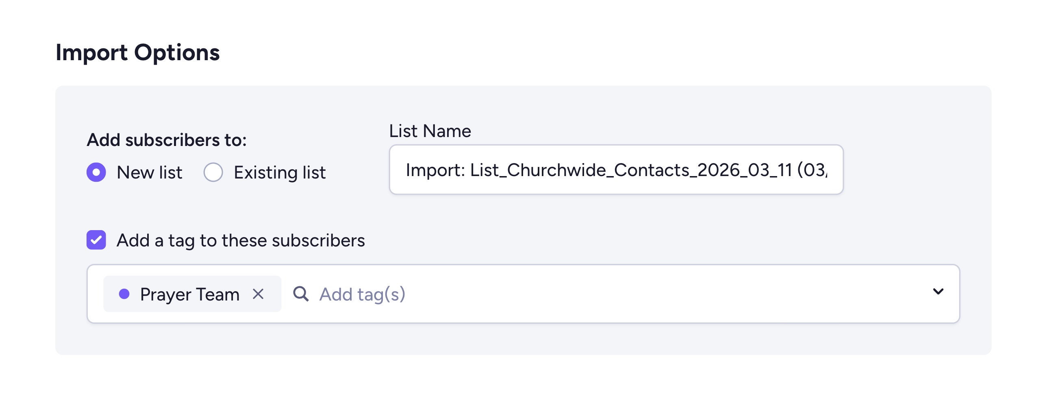Click the Existing list label text
The width and height of the screenshot is (1045, 405).
279,172
